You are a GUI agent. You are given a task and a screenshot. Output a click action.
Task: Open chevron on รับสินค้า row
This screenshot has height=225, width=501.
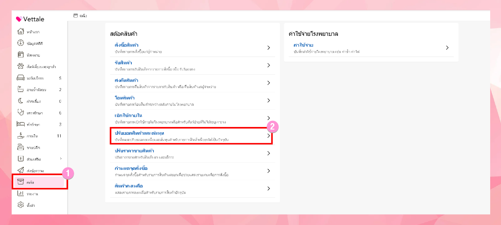click(269, 65)
